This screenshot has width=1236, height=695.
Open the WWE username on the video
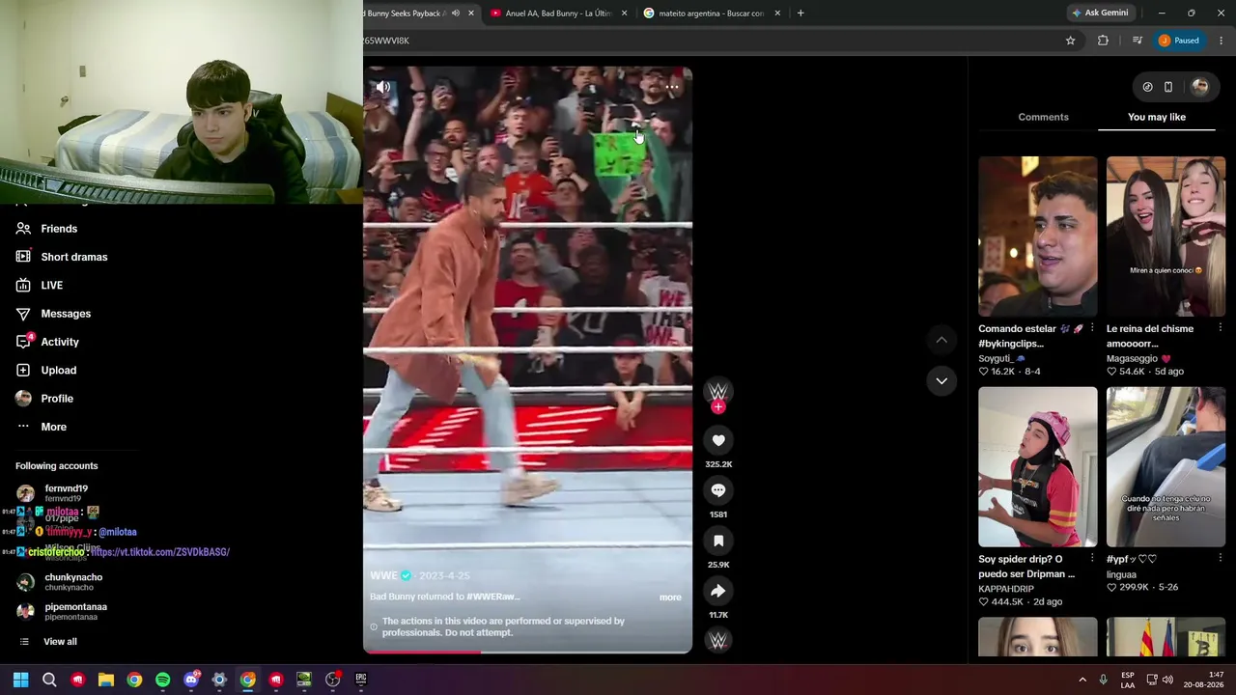[383, 575]
